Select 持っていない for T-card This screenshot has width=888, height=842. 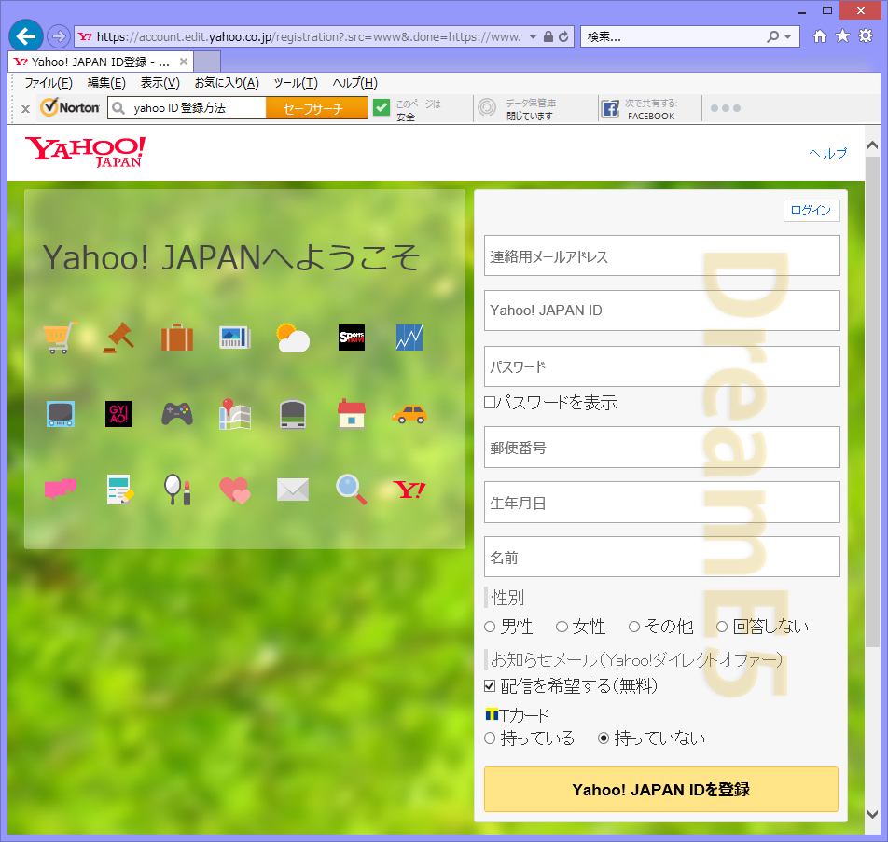(x=604, y=738)
